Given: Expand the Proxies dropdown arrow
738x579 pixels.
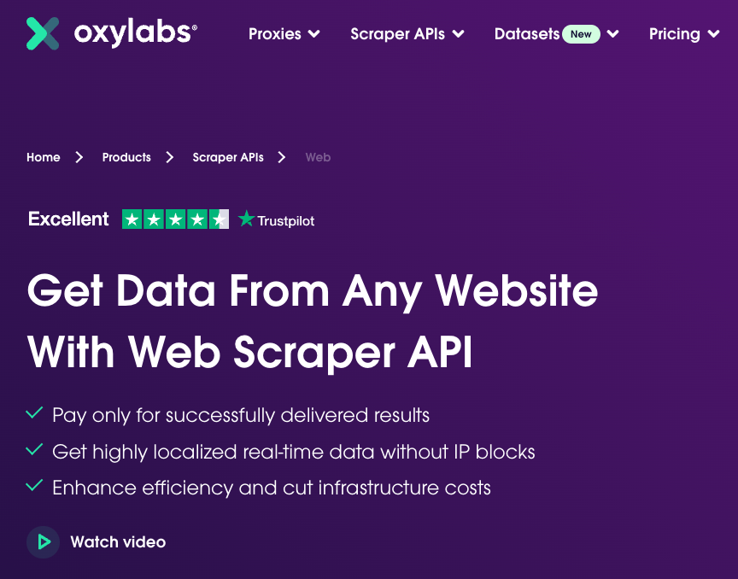Looking at the screenshot, I should click(x=314, y=34).
